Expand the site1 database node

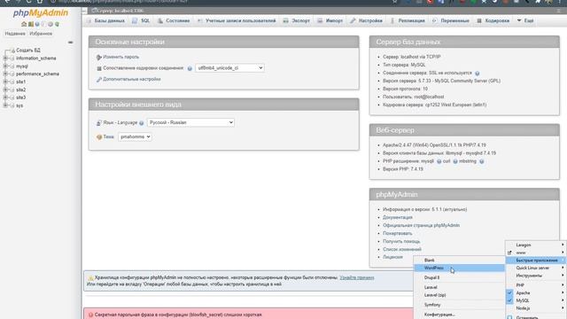(x=5, y=82)
